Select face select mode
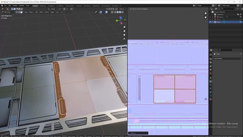The height and width of the screenshot is (137, 243). click(x=21, y=12)
